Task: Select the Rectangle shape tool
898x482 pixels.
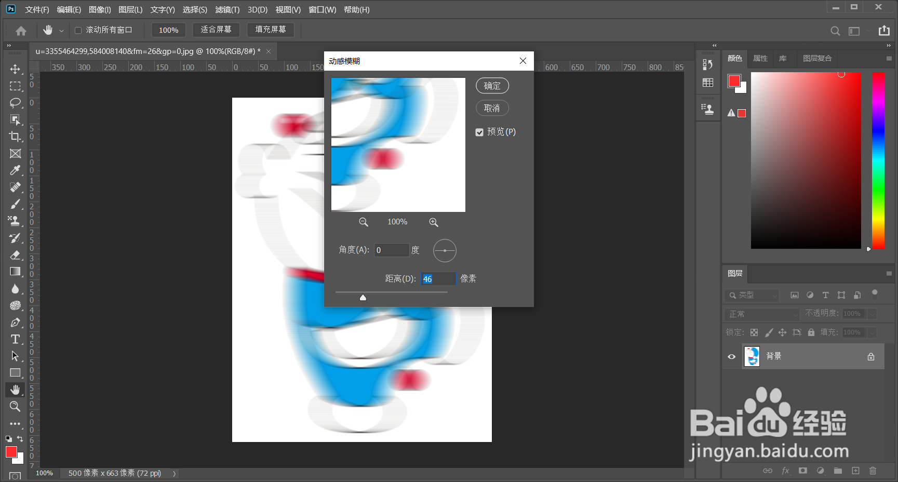Action: click(15, 373)
